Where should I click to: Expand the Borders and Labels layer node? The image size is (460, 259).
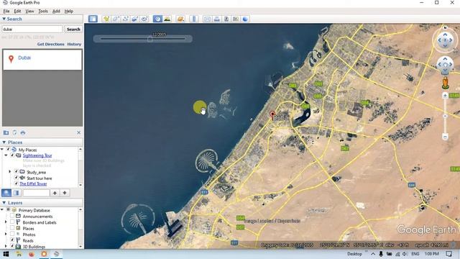pos(6,222)
